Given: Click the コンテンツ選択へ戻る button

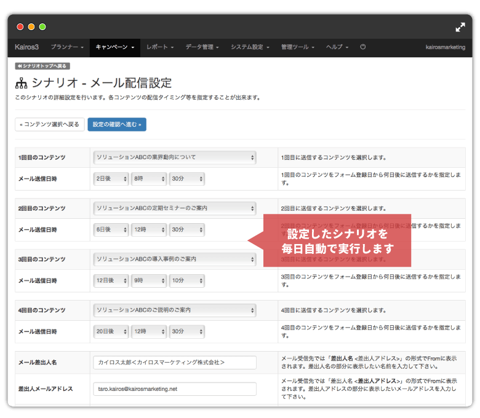Looking at the screenshot, I should (x=49, y=124).
